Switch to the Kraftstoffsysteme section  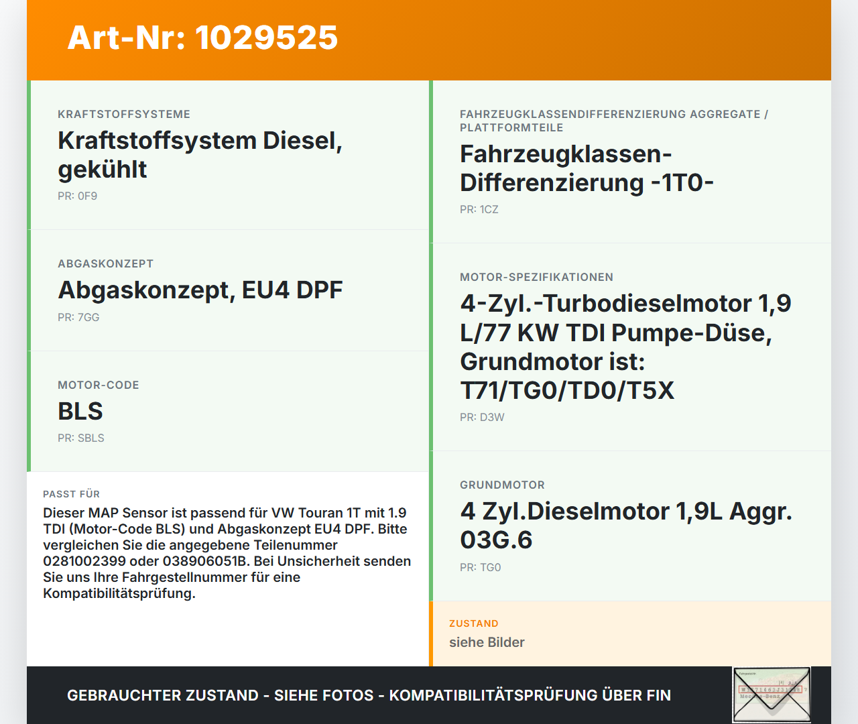coord(124,114)
